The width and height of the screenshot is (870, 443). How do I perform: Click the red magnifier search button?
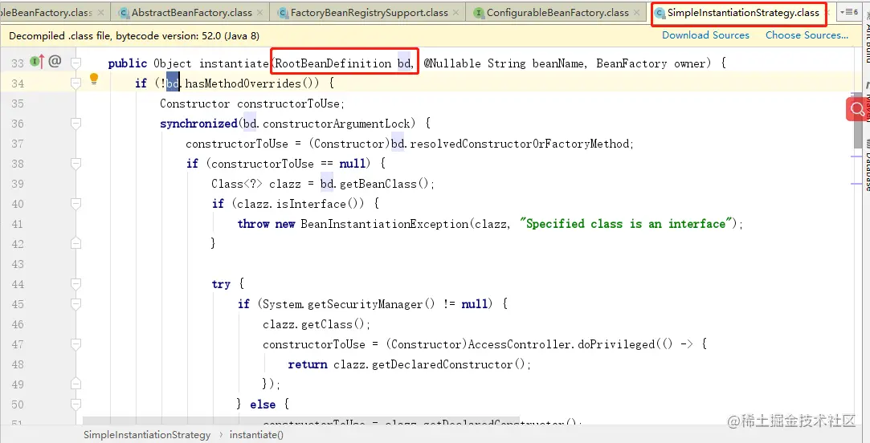(857, 108)
